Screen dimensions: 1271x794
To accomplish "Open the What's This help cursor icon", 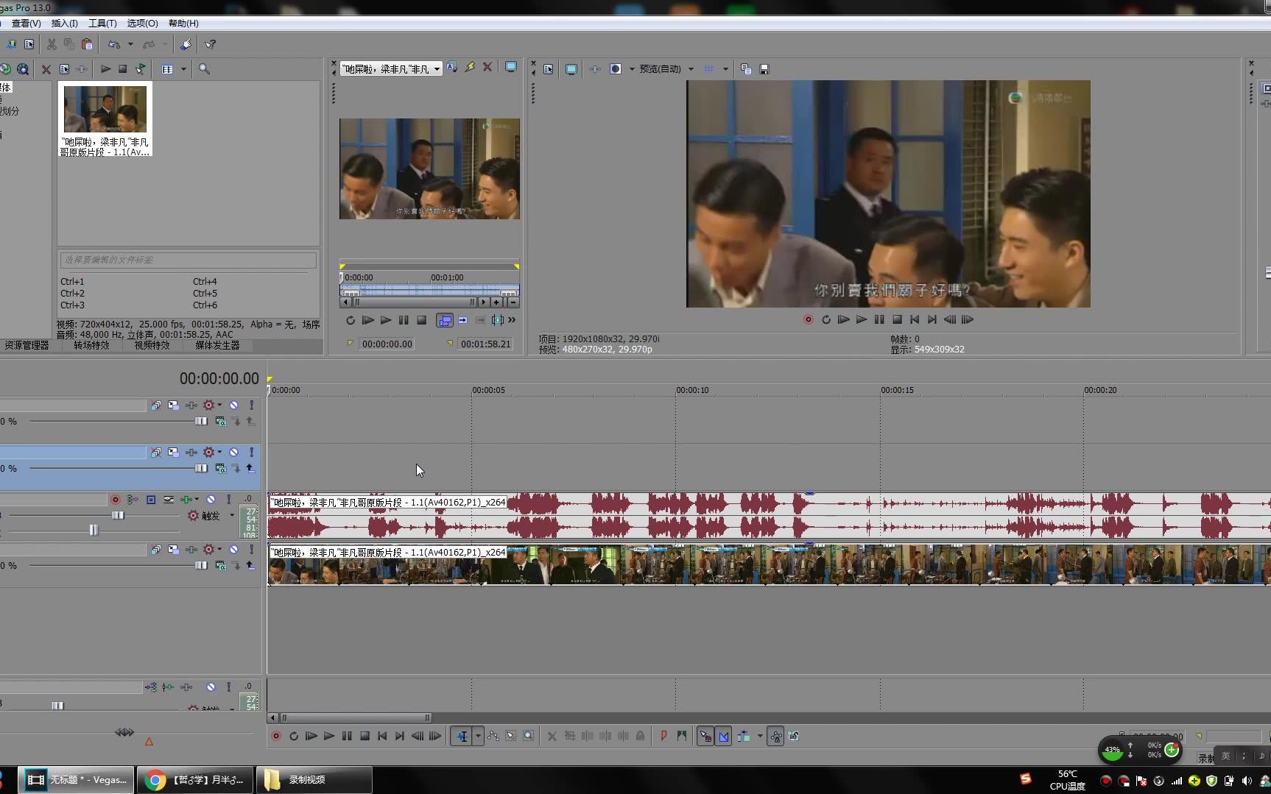I will 210,44.
